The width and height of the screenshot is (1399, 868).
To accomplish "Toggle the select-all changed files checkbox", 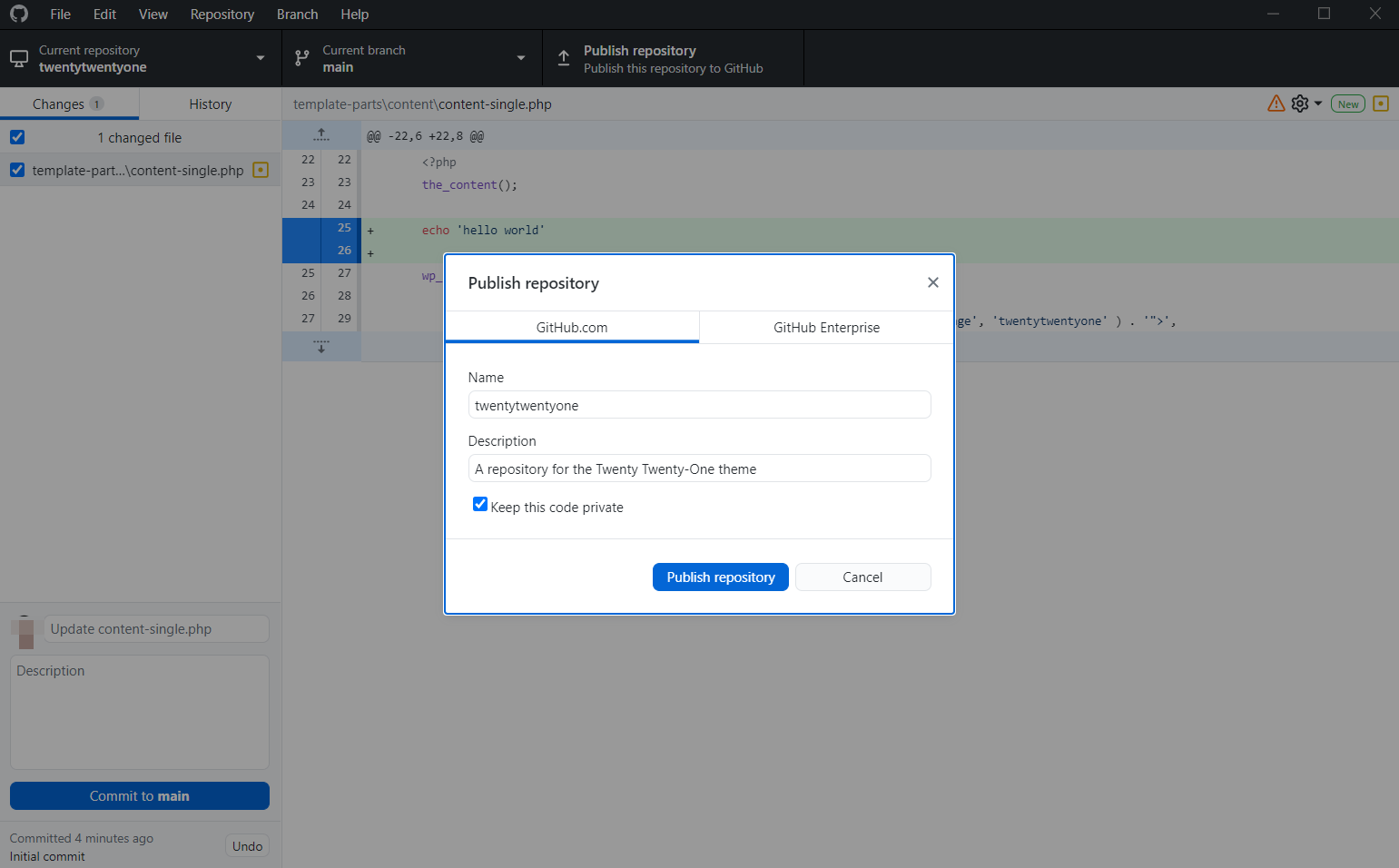I will [x=17, y=137].
